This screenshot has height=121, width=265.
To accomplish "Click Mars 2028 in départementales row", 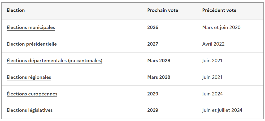I will (159, 61).
